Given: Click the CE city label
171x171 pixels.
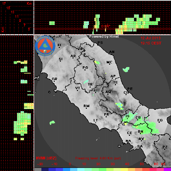Looking at the screenshot, I should pos(130,133).
